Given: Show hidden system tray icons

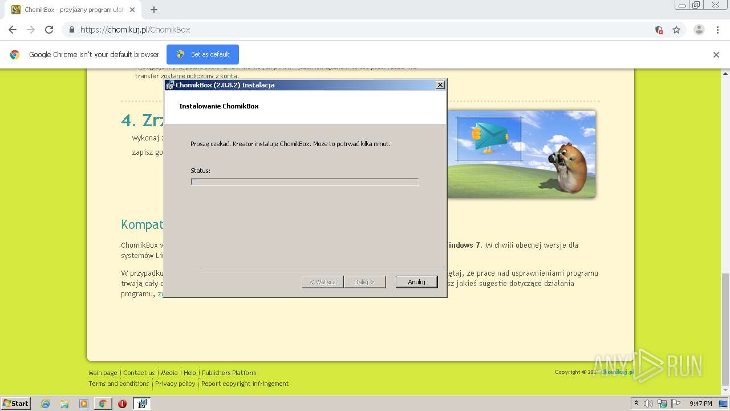Looking at the screenshot, I should (x=636, y=404).
